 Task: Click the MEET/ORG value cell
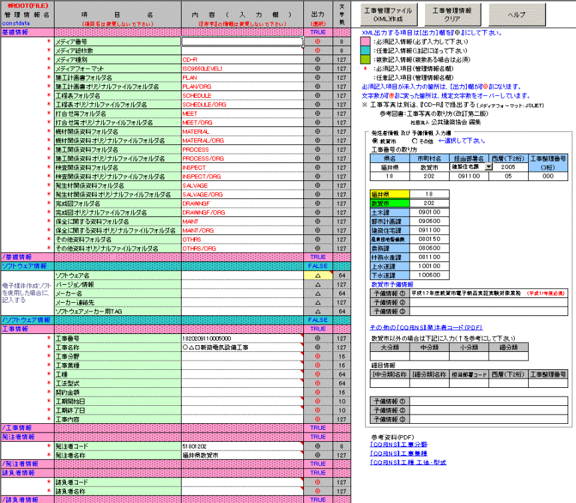pos(243,122)
